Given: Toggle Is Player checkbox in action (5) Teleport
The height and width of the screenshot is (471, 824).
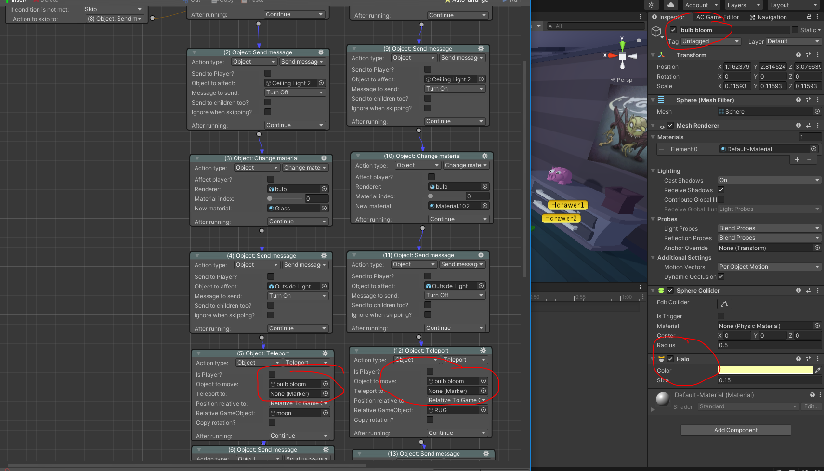Looking at the screenshot, I should (272, 374).
